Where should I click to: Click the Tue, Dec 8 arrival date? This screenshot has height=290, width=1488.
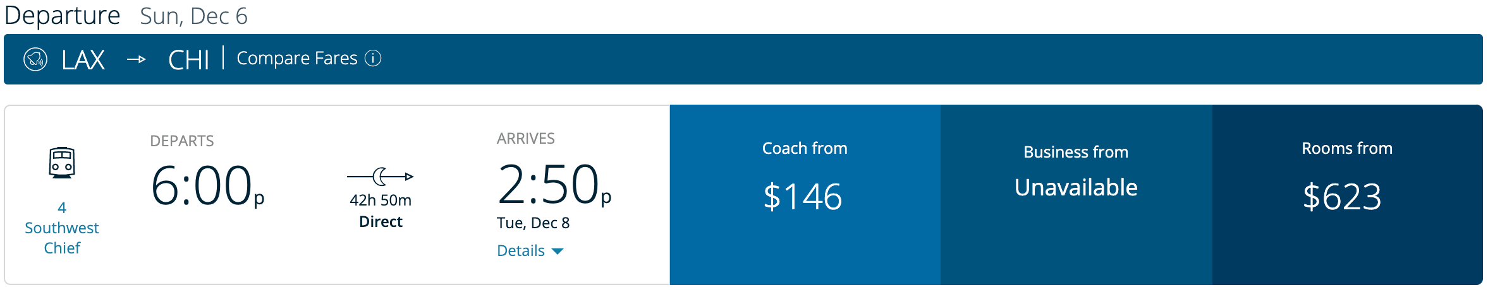coord(533,223)
